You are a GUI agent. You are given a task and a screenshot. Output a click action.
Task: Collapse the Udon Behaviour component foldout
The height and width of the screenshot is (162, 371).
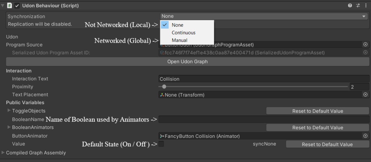(3, 5)
